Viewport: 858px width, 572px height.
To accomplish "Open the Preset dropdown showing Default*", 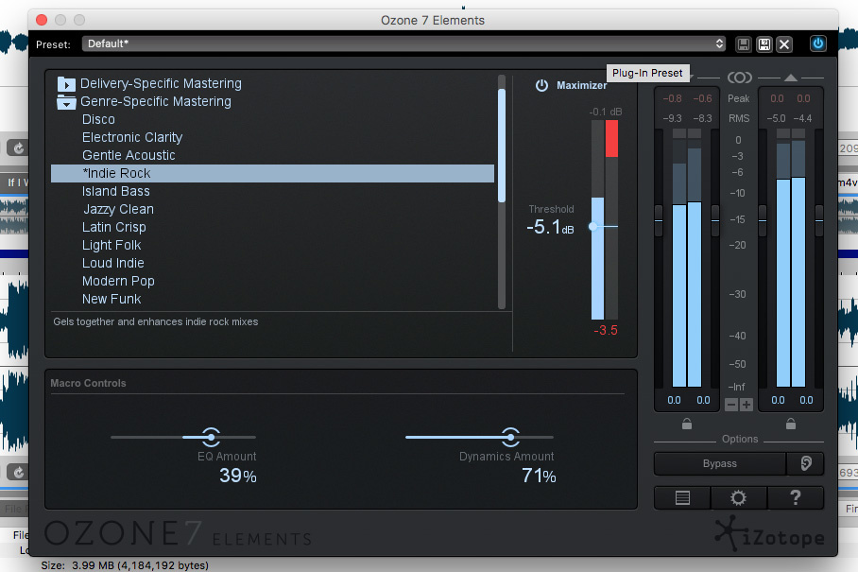I will pyautogui.click(x=403, y=43).
